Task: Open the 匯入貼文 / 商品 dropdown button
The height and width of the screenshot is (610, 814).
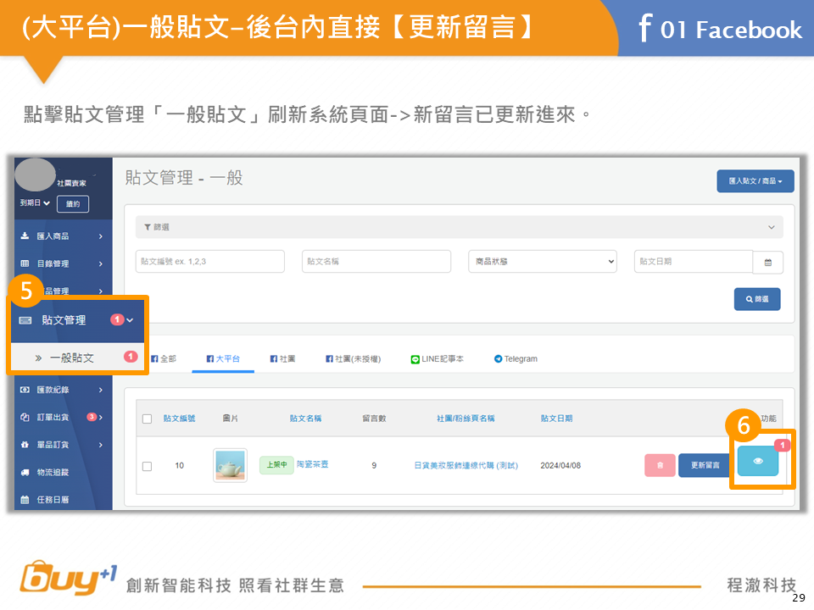Action: [x=755, y=181]
